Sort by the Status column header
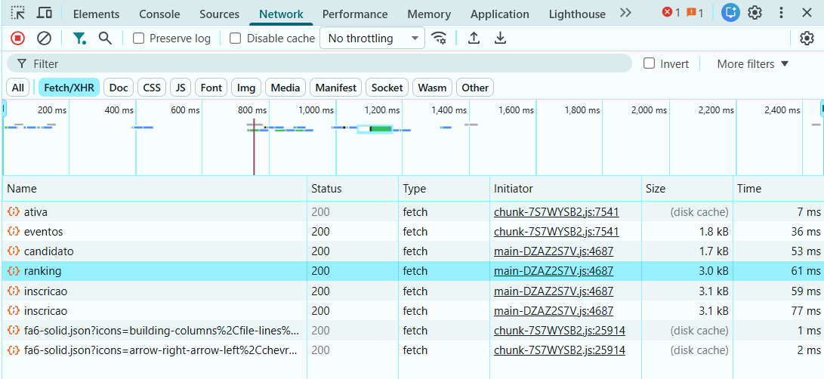Screen dimensions: 824x379 click(353, 189)
